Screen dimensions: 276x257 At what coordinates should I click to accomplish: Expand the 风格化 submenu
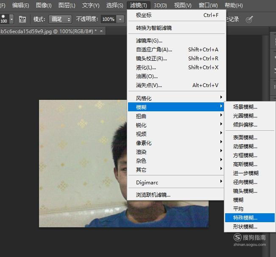(x=176, y=98)
